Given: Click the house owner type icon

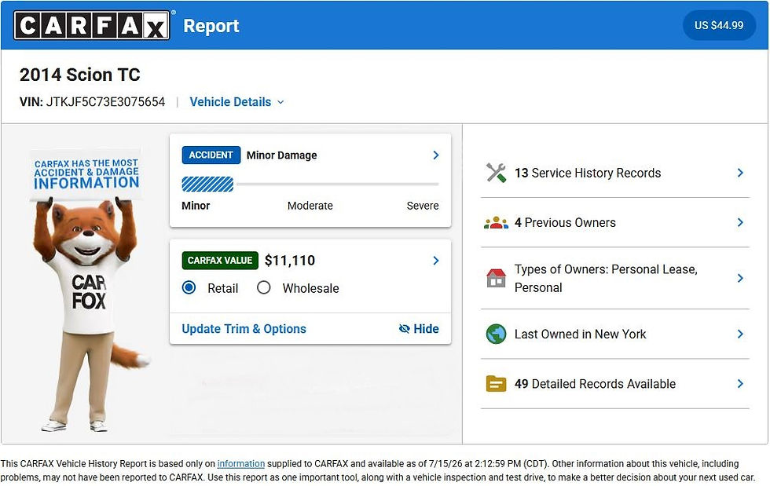Looking at the screenshot, I should [496, 278].
